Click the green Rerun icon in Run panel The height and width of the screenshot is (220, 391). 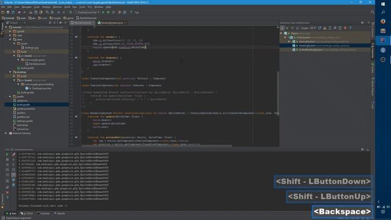pos(7,155)
